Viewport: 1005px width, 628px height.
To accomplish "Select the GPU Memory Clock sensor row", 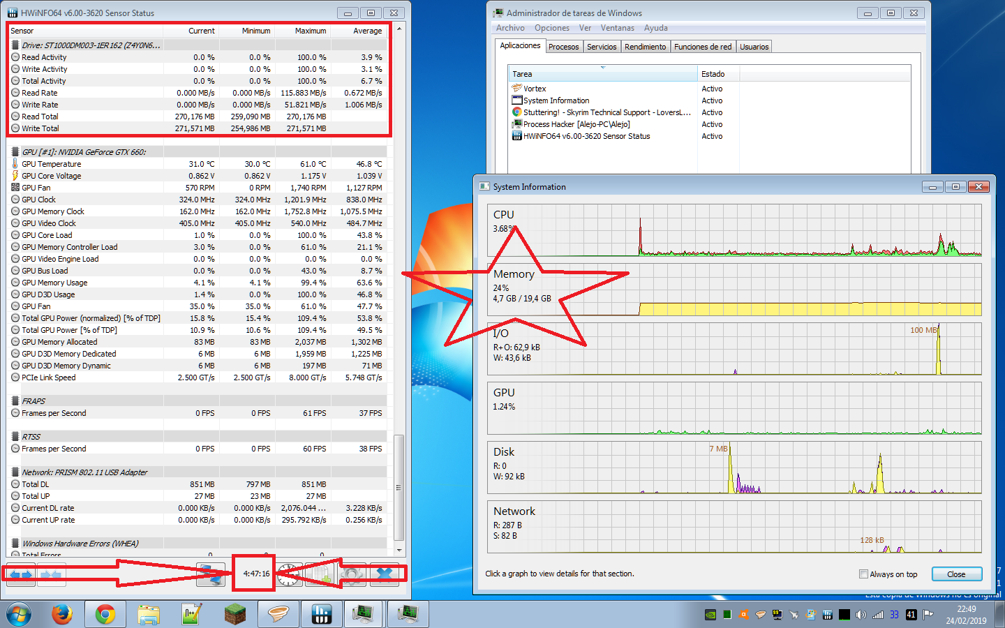I will 198,211.
